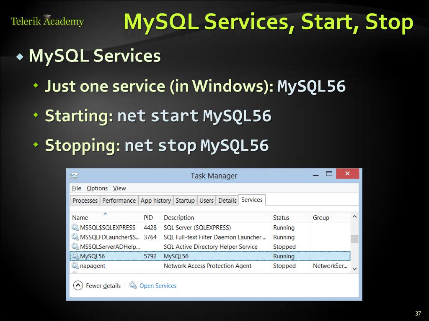Click gear icon beside MSSQLServerADHelp service
This screenshot has width=429, height=321.
pyautogui.click(x=75, y=247)
